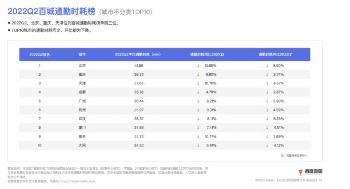The width and height of the screenshot is (350, 189).
Task: Click the Baidu Map logo
Action: (x=310, y=172)
